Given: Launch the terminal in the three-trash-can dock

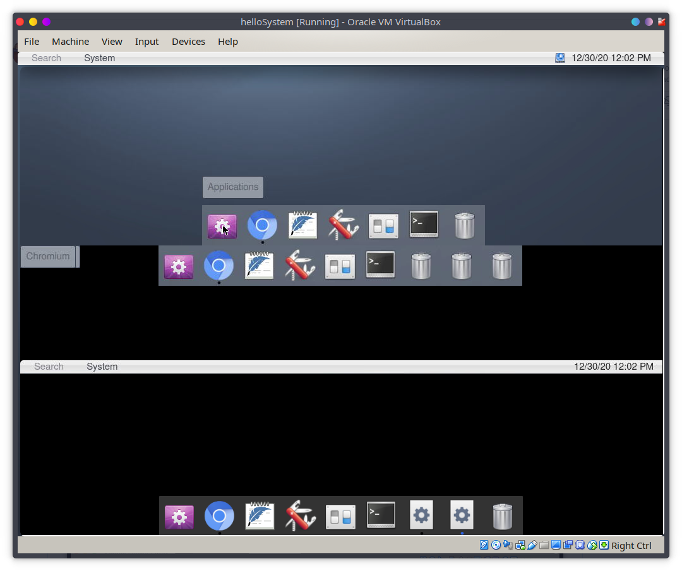Looking at the screenshot, I should (x=381, y=264).
